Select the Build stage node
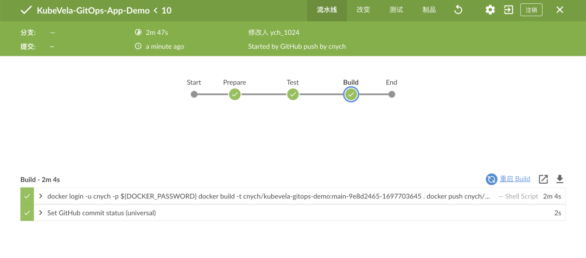 pyautogui.click(x=351, y=94)
